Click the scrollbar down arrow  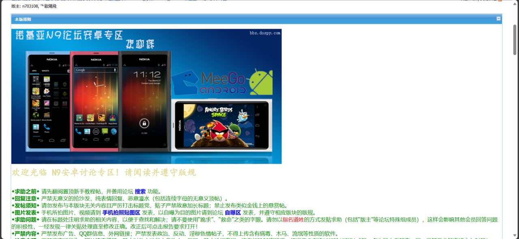515,235
